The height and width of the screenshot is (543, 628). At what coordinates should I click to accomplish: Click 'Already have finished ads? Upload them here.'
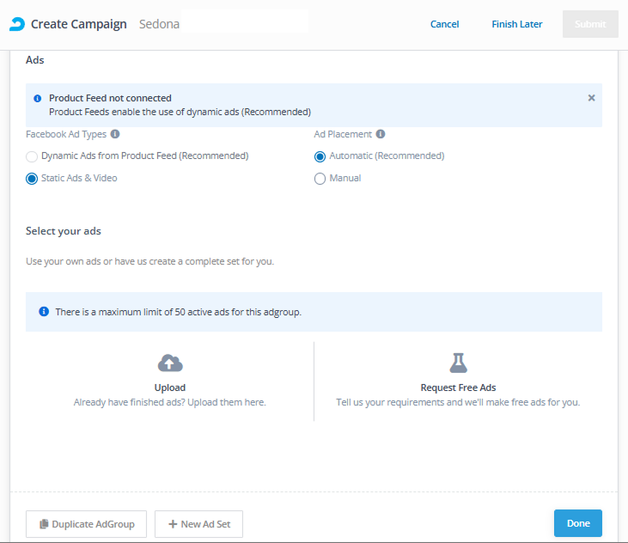(170, 402)
